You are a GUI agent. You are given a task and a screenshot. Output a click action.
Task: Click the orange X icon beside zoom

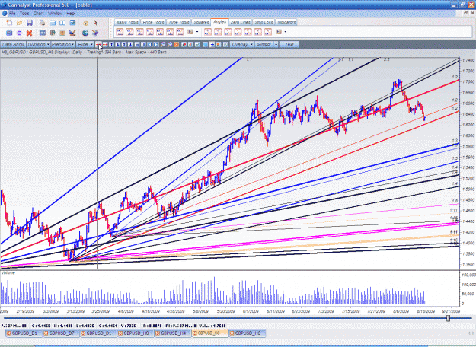177,45
